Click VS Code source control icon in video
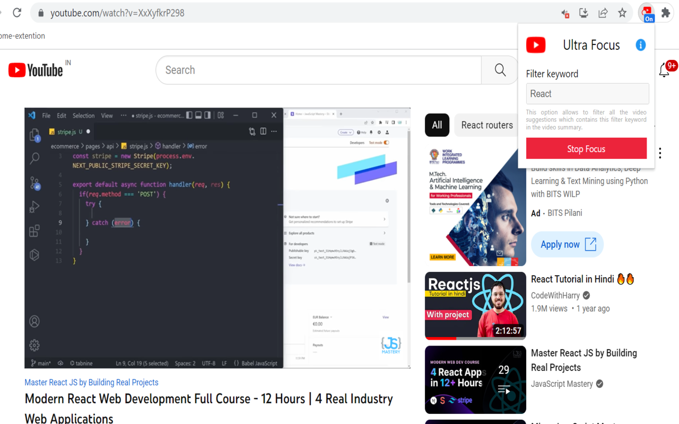 (x=34, y=183)
